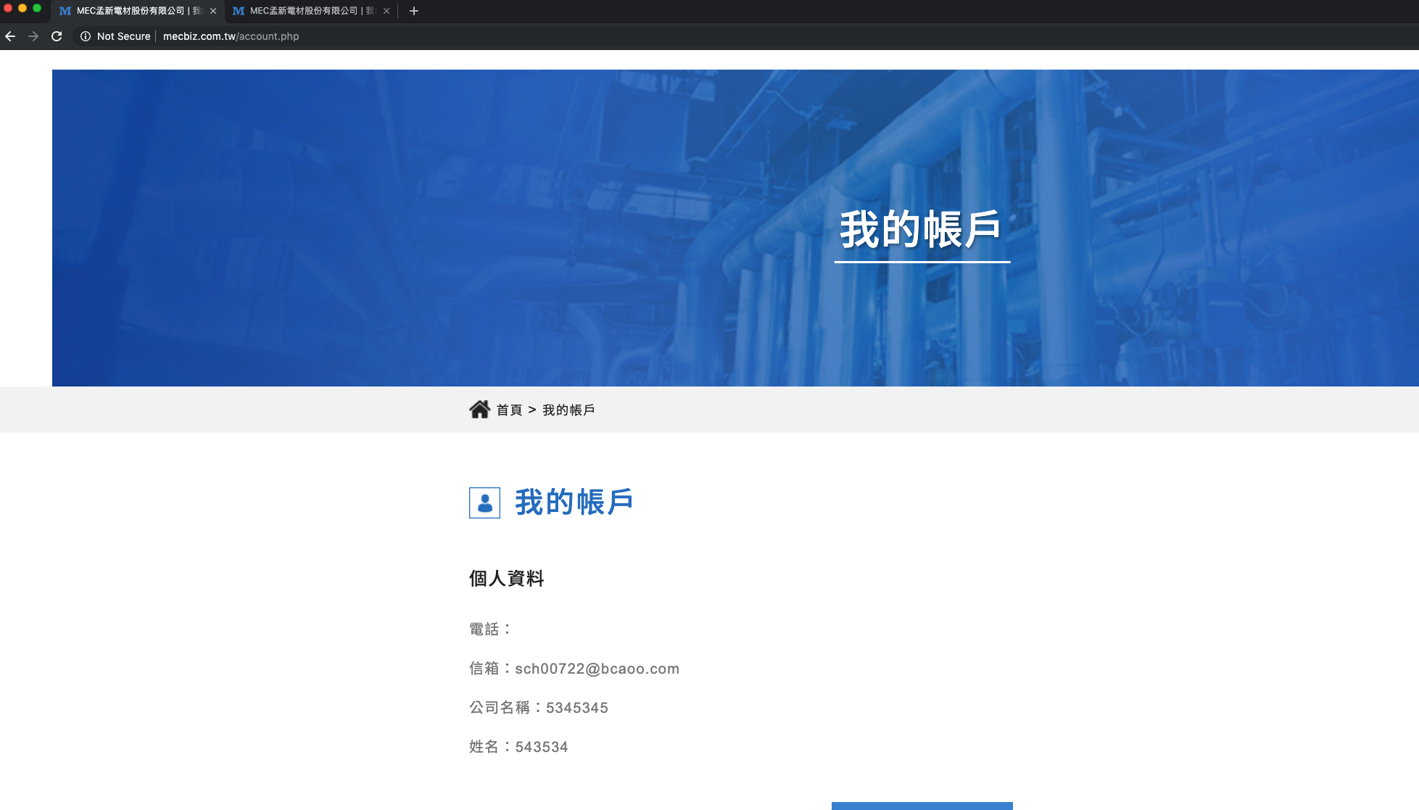Click the email sch00722@bcaoo.com

point(597,669)
